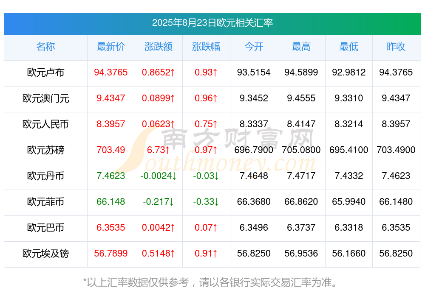Click the red 6.3535 latest price
Viewport: 425px width, 296px height.
tap(110, 227)
